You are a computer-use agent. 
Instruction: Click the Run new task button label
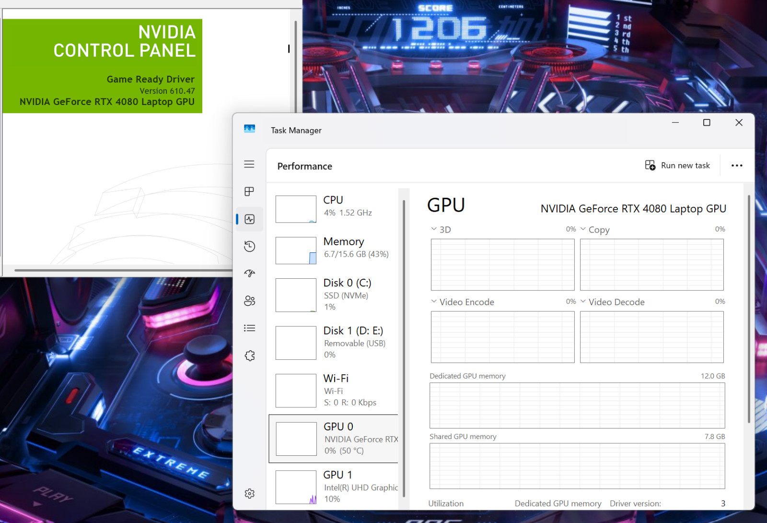tap(685, 166)
